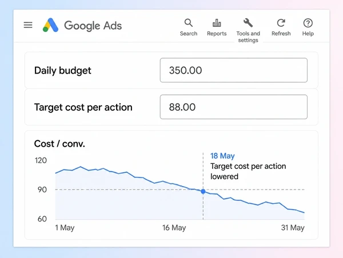Click the 90 y-axis value
Screen dimensions: 343x258
coord(42,190)
